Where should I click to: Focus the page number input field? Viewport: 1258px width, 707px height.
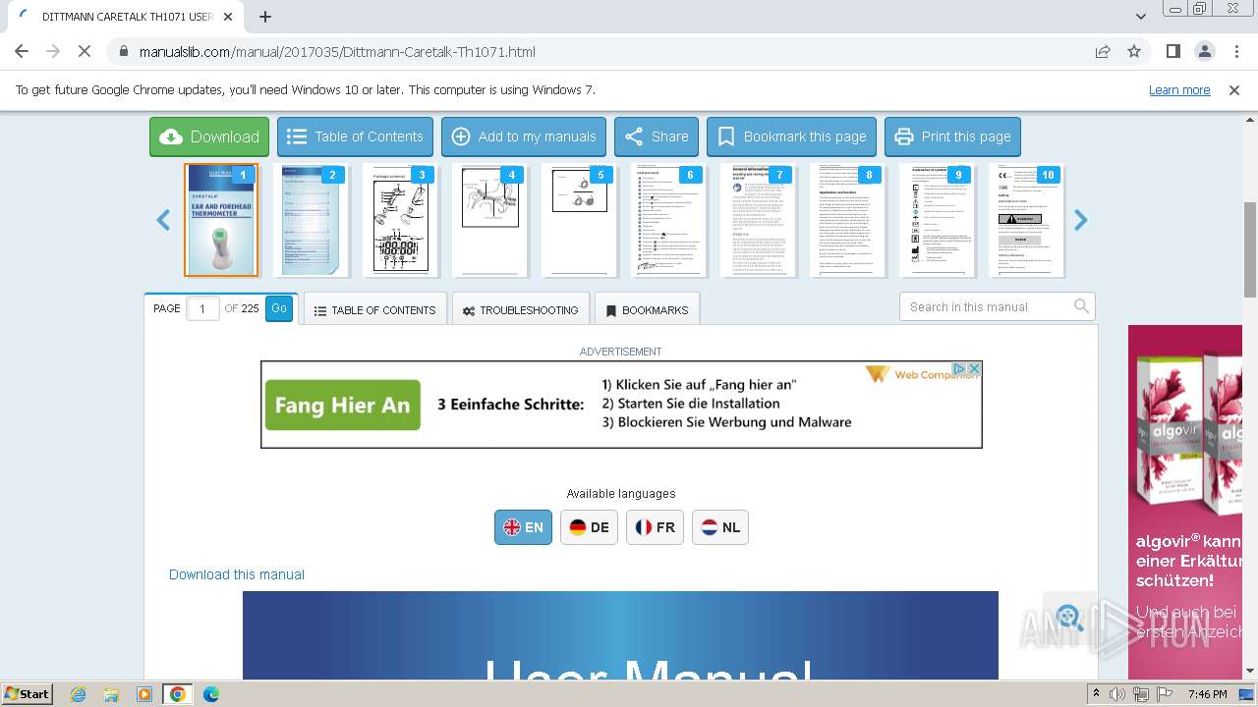(x=202, y=308)
